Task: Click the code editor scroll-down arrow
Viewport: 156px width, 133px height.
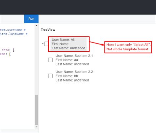Action: tap(37, 127)
